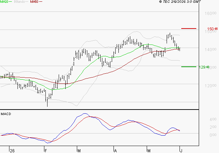Viewport: 219px width, 153px height.
Task: Click the J month label on time axis
Action: coord(181,151)
